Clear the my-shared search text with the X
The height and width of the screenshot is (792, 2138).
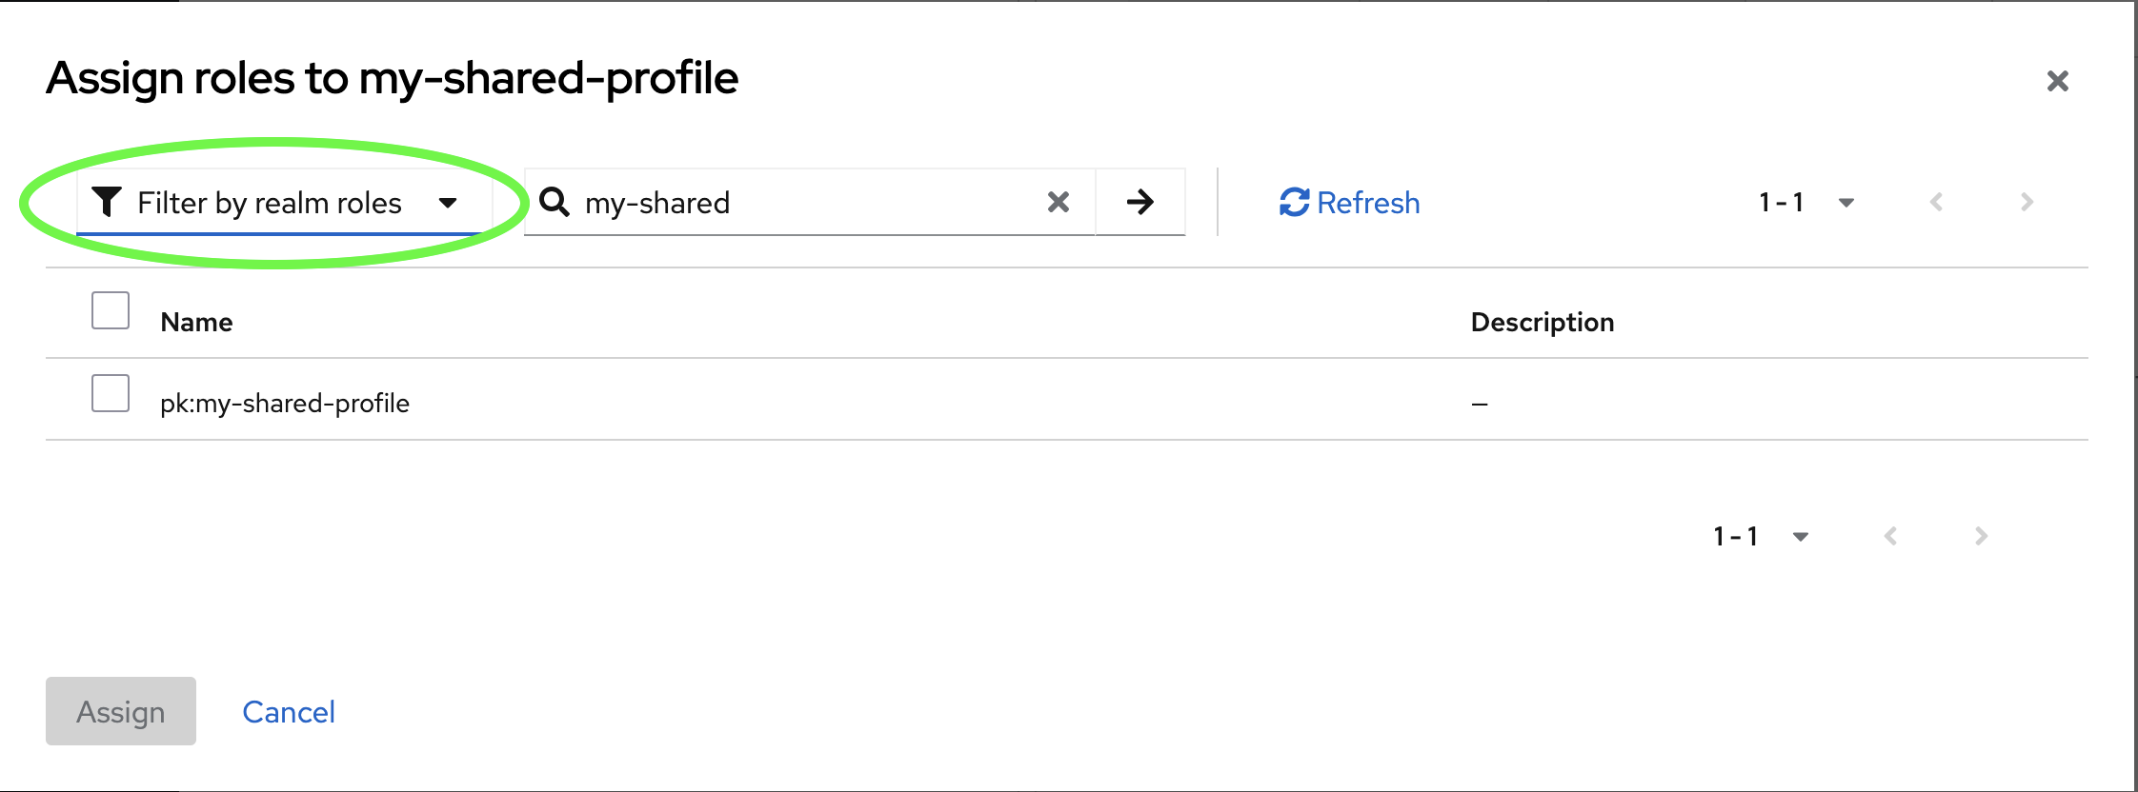[x=1058, y=201]
